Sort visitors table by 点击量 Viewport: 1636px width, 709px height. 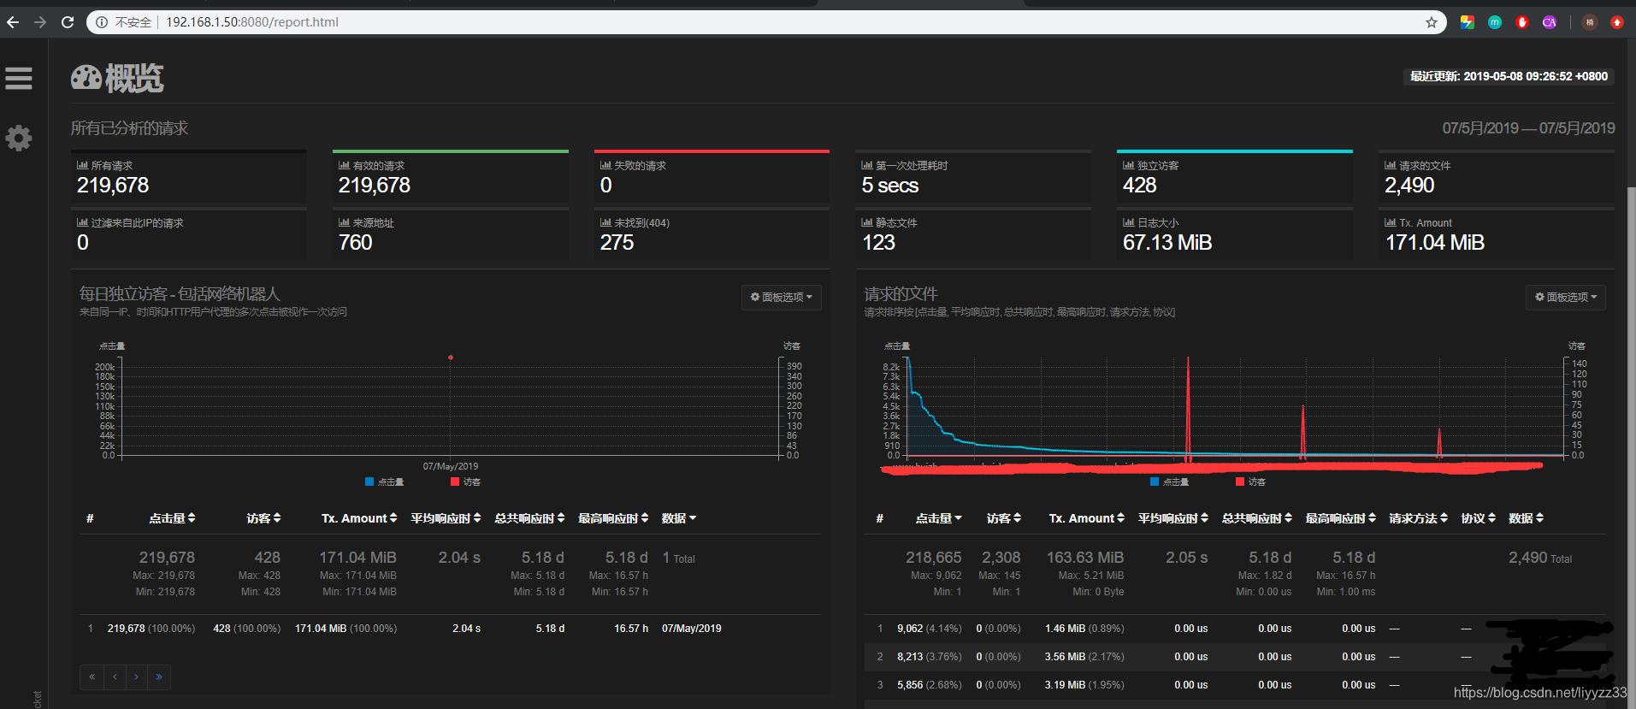pos(172,518)
